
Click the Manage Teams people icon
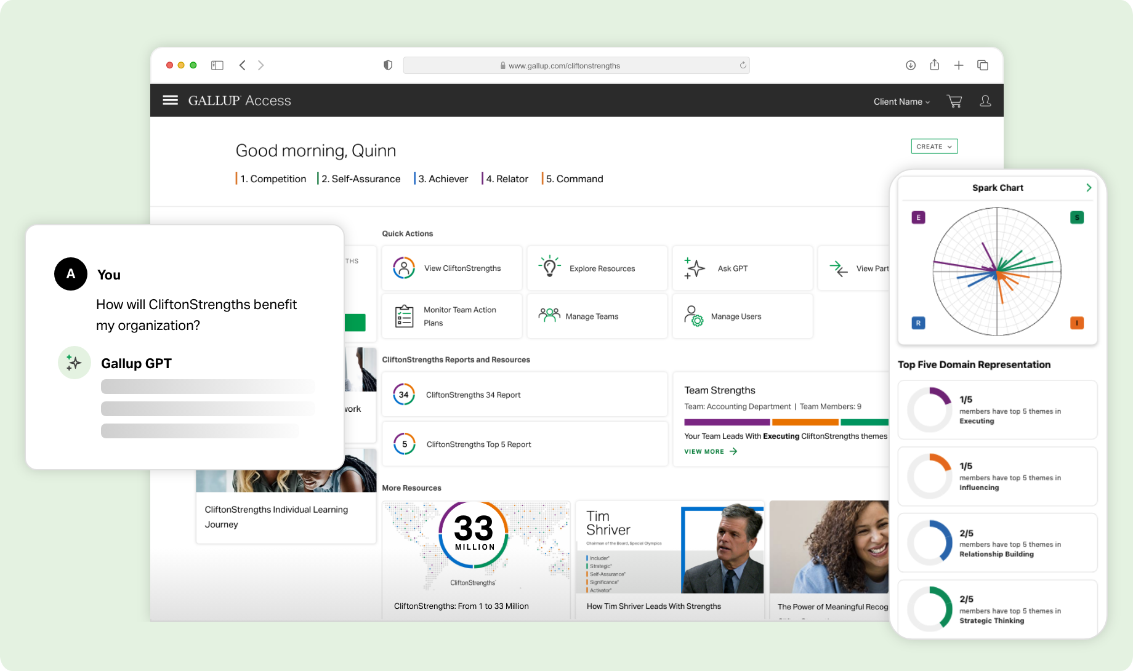[549, 315]
